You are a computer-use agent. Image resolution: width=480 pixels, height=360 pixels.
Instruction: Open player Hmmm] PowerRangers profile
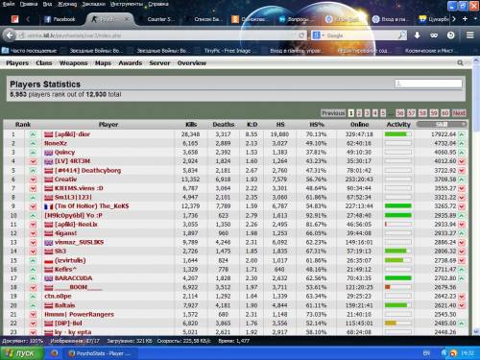(x=79, y=314)
